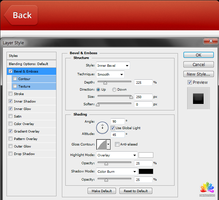Disable the Inner Glow checkbox
This screenshot has width=219, height=200.
[x=11, y=109]
